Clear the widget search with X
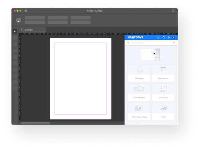The width and height of the screenshot is (199, 149). 174,43
